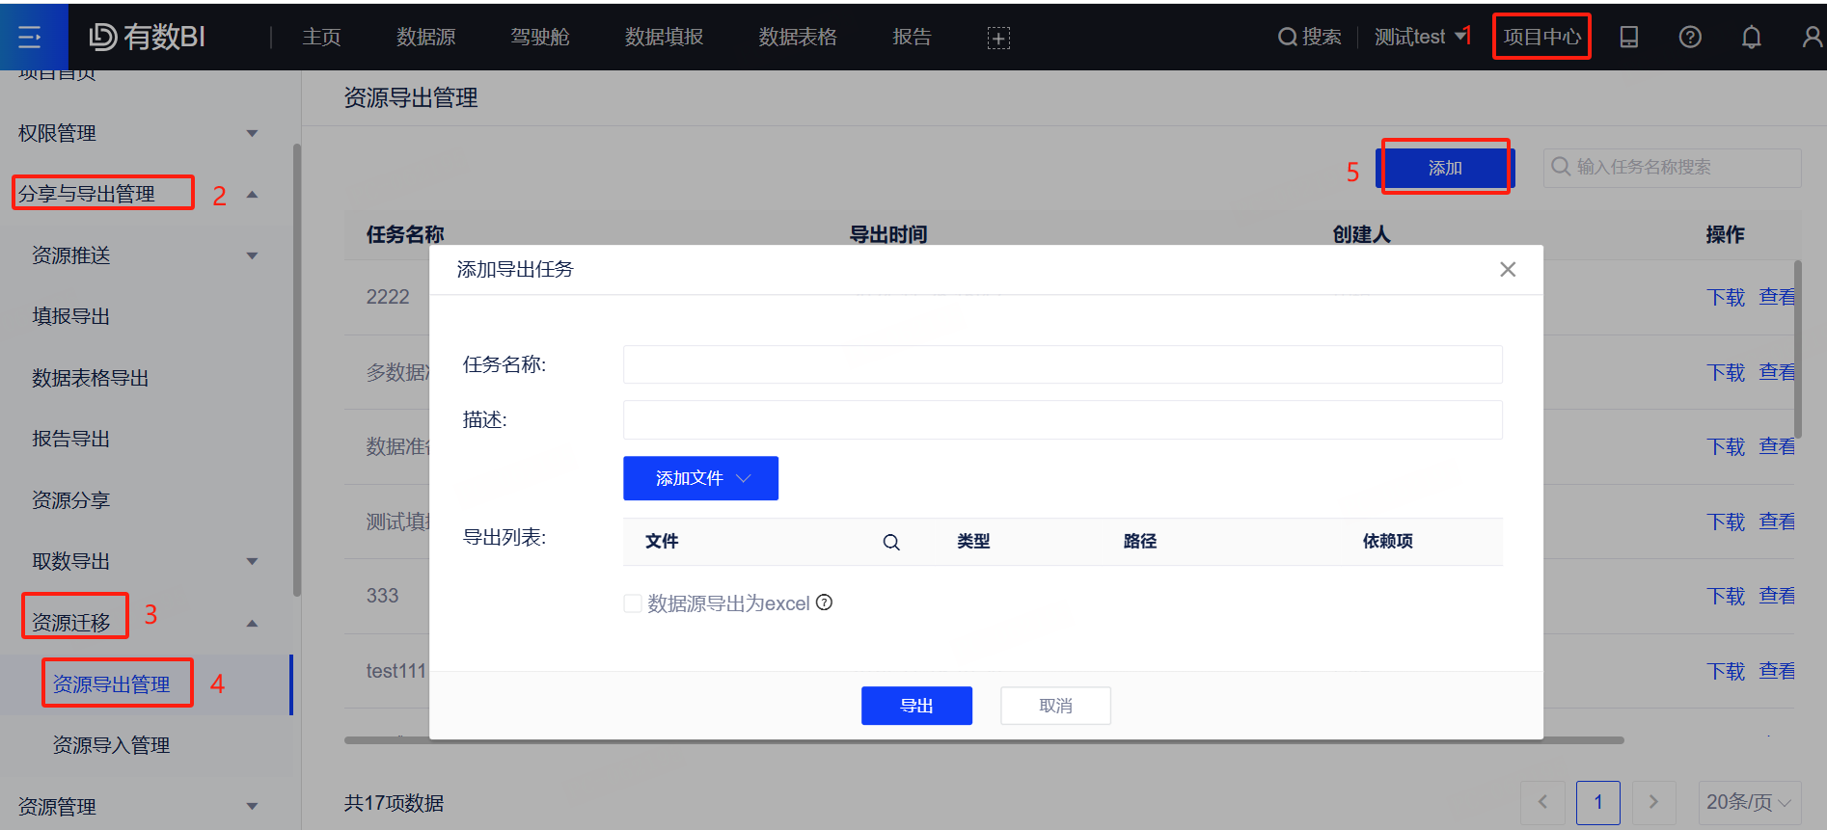1827x830 pixels.
Task: Click the blue 导出 button
Action: (x=915, y=706)
